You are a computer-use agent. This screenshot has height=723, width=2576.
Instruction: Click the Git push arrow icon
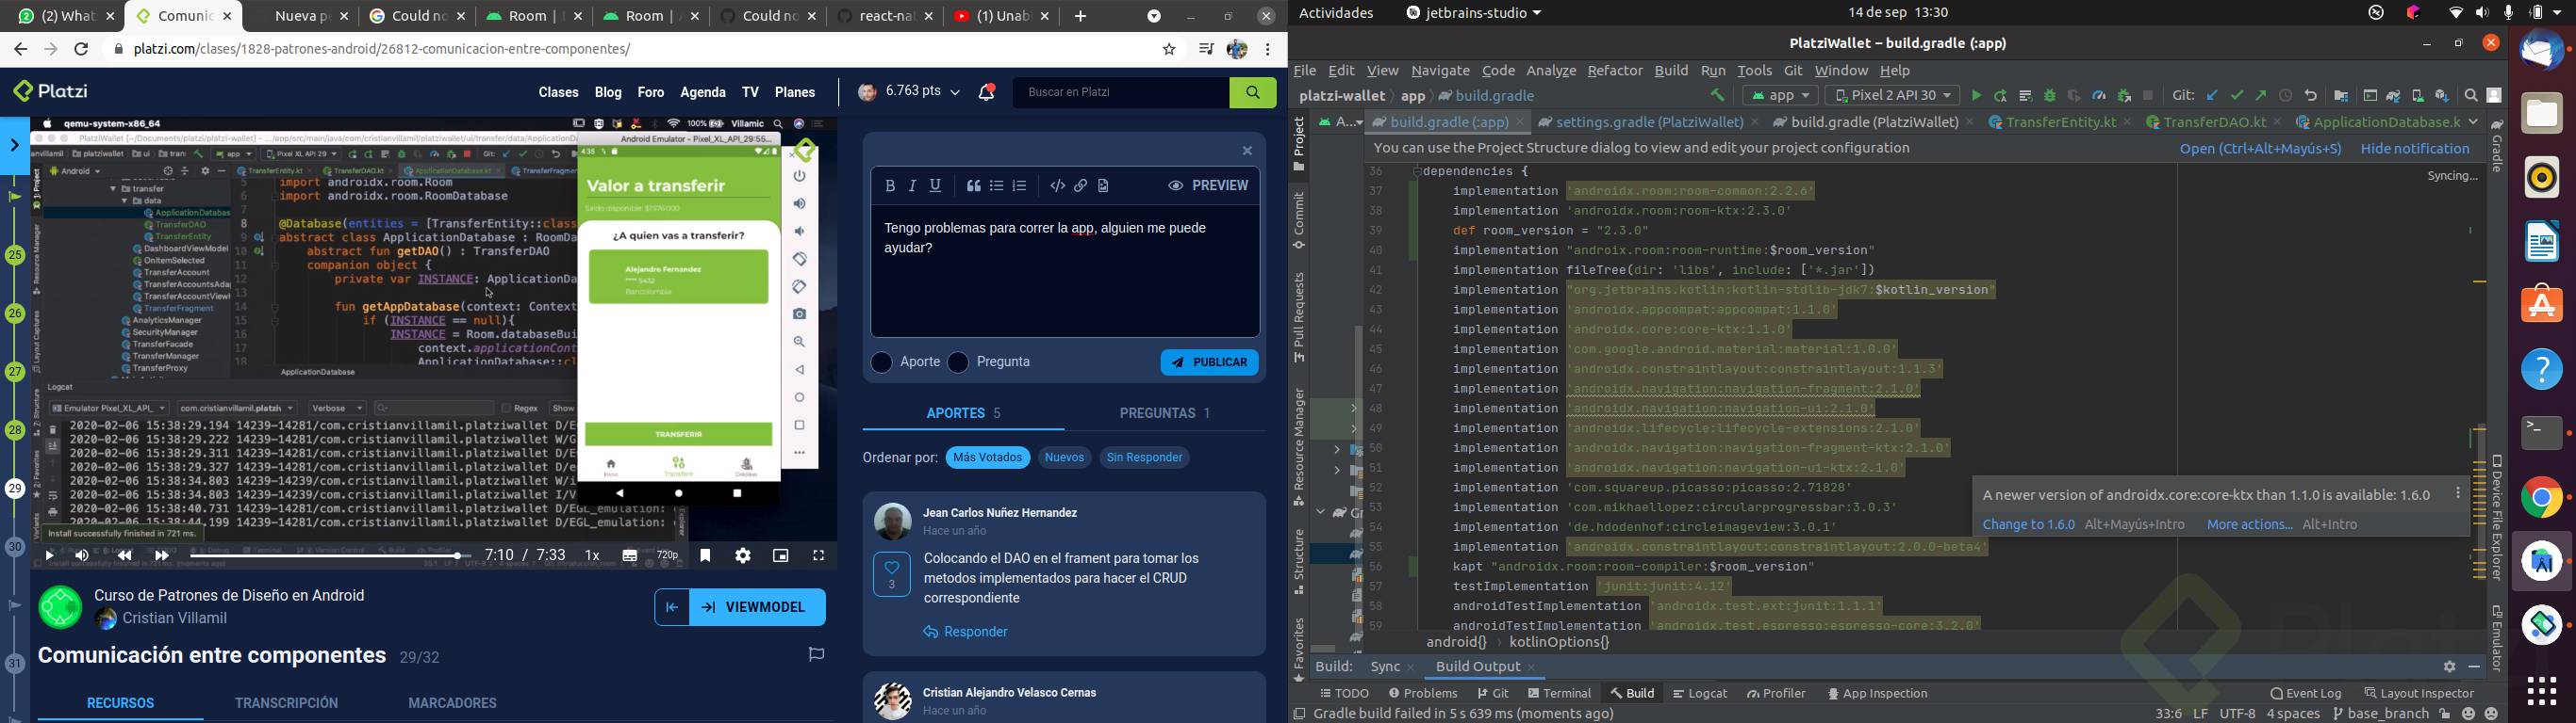coord(2261,96)
